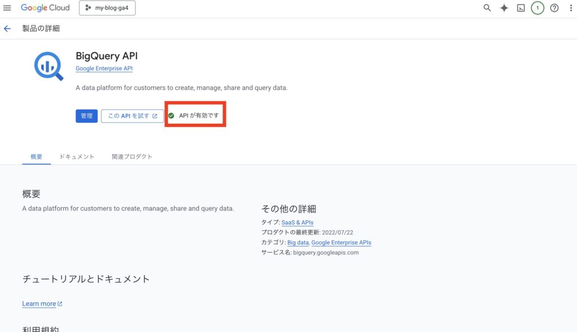The height and width of the screenshot is (332, 577).
Task: Open the help question mark icon
Action: (554, 8)
